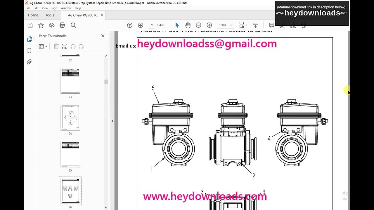Open Page Thumbnails sidebar icon
Screen dimensions: 374x210
click(x=30, y=39)
